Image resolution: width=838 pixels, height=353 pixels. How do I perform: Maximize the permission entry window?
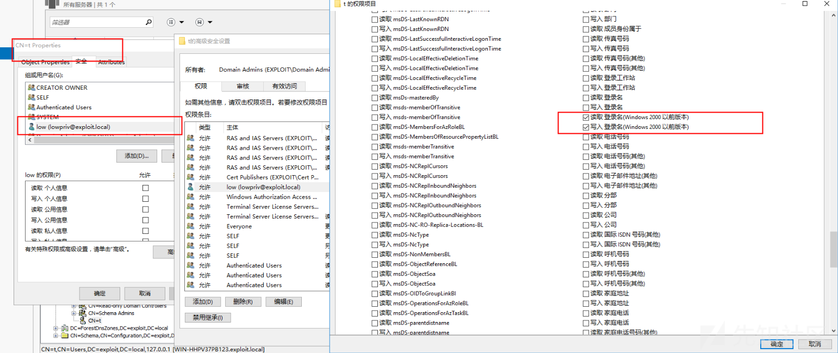(x=805, y=4)
